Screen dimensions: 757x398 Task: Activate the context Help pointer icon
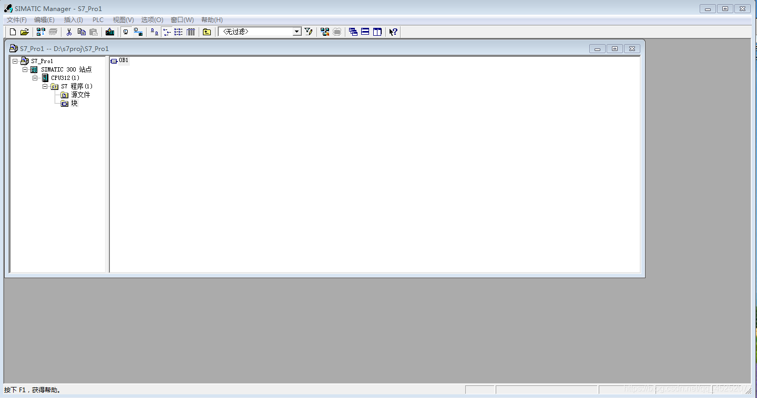(393, 32)
